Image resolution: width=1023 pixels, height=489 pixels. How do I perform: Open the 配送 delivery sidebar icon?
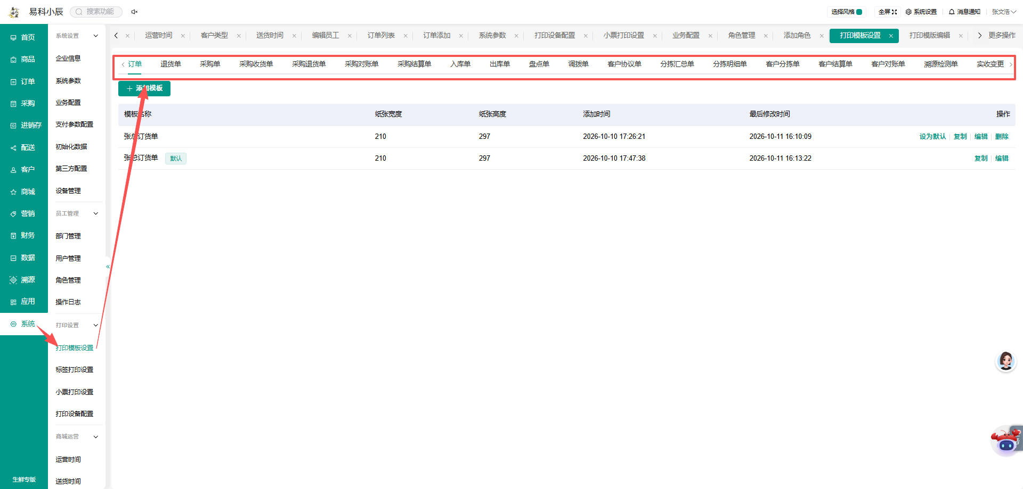pos(13,147)
